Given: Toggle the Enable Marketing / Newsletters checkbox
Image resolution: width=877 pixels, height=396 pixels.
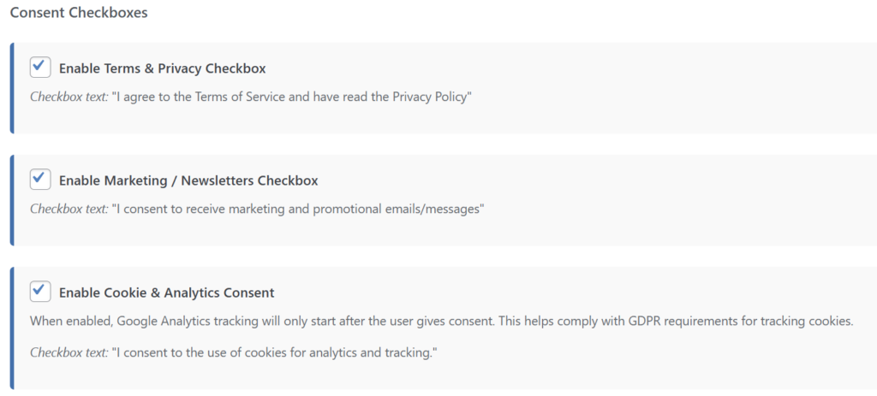Looking at the screenshot, I should click(x=40, y=180).
